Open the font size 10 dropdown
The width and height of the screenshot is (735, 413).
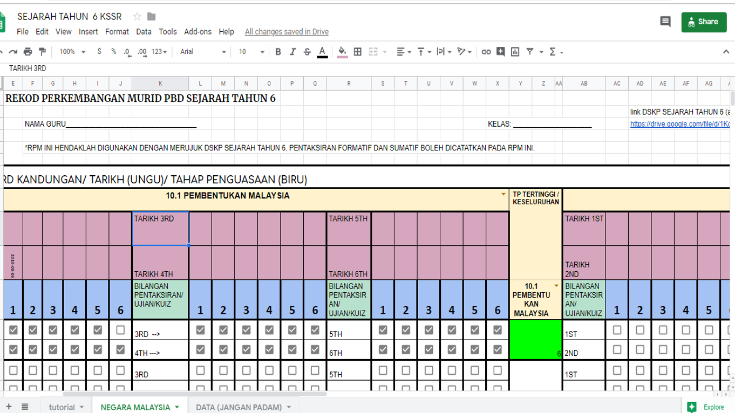tap(251, 52)
